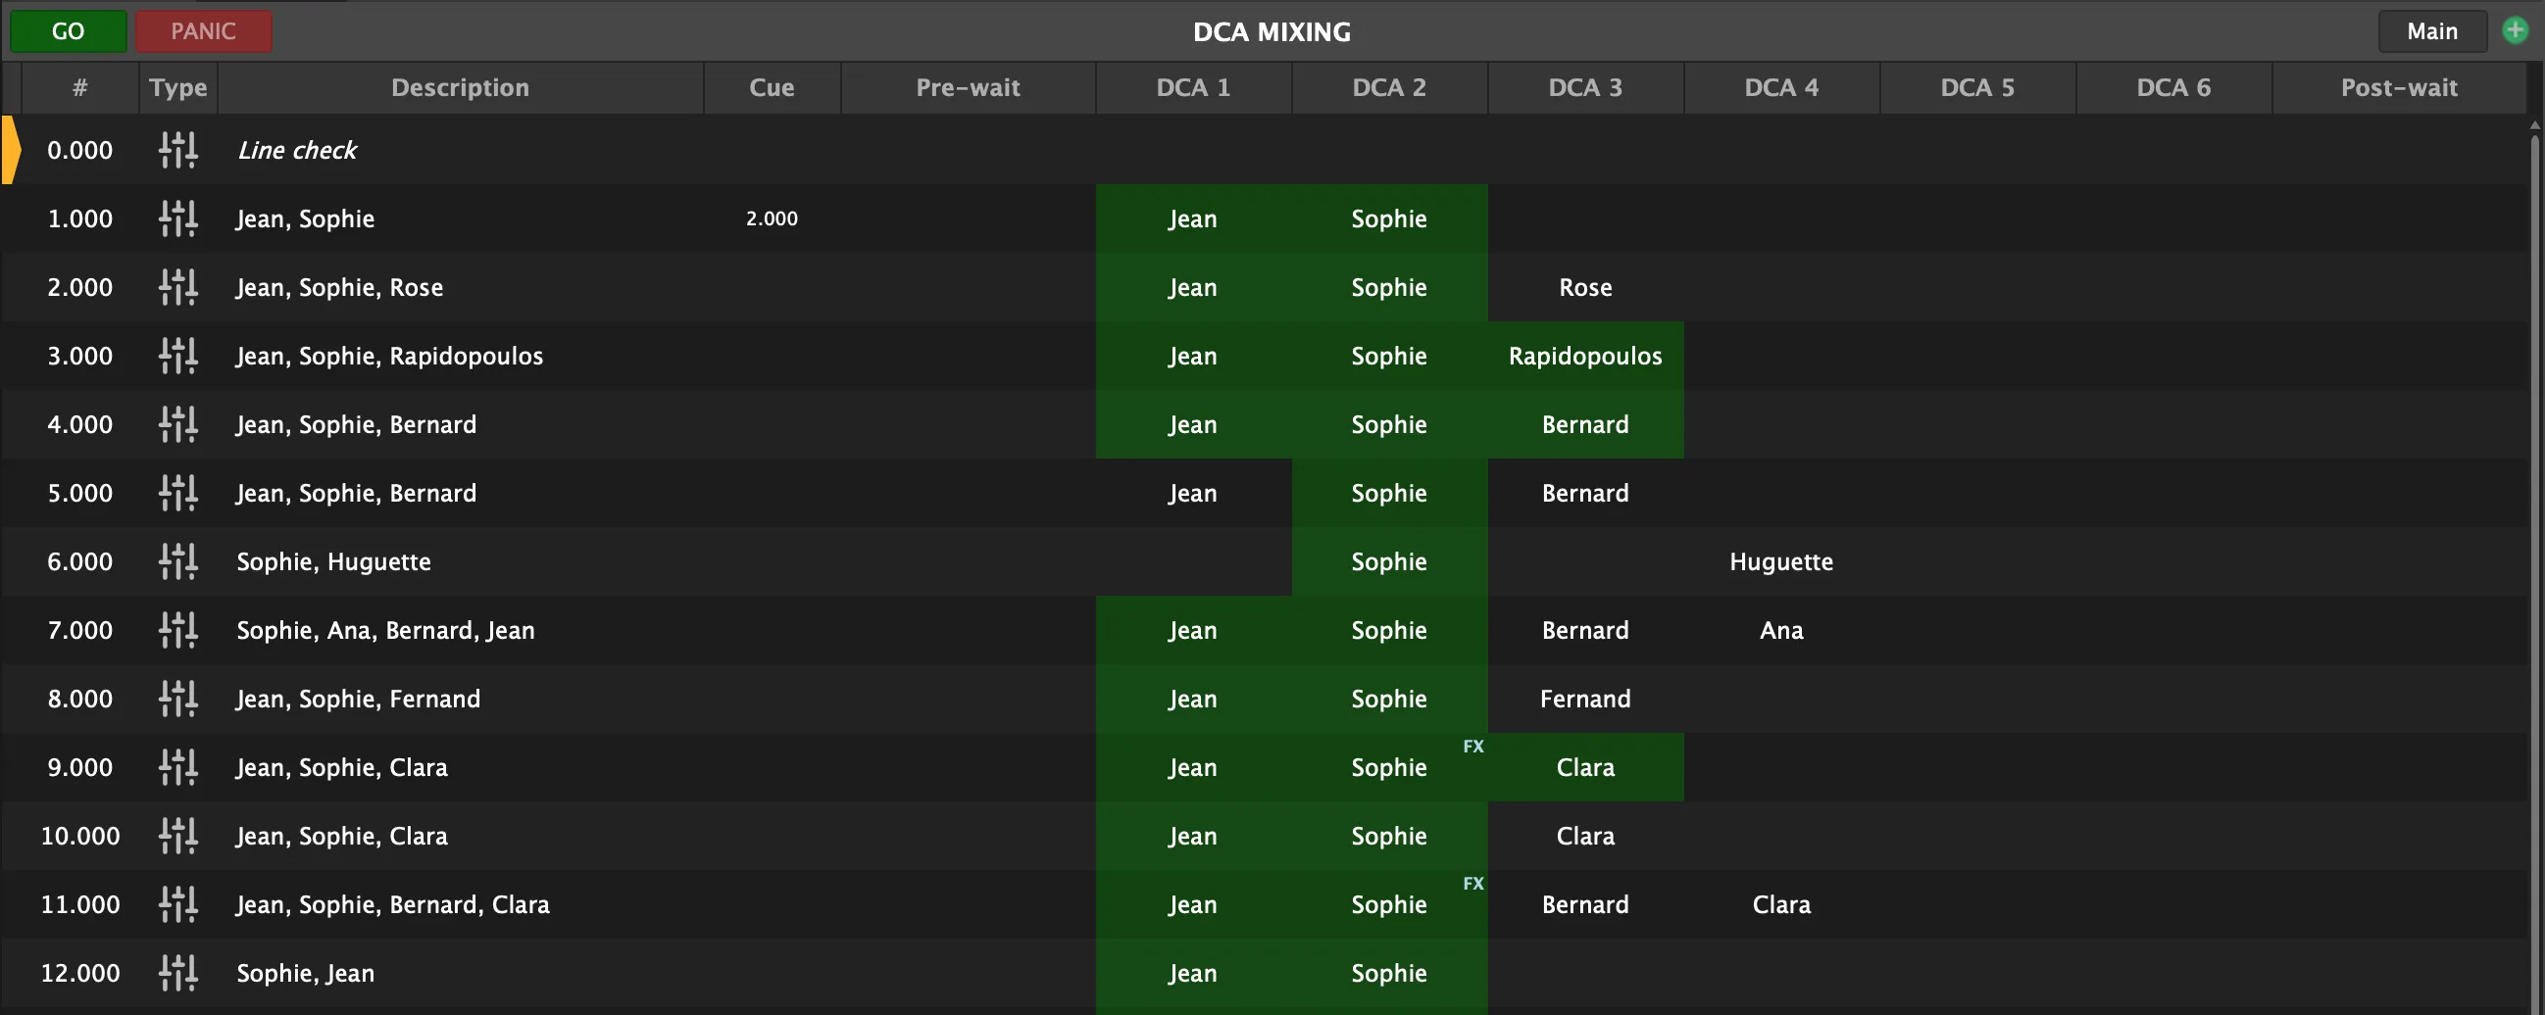The image size is (2545, 1015).
Task: Select Jean in DCA 1 of cue 5.000
Action: 1192,493
